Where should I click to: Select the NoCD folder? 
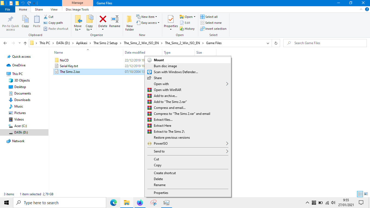tap(64, 60)
